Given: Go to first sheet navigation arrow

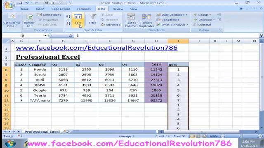Looking at the screenshot, I should coord(5,132).
